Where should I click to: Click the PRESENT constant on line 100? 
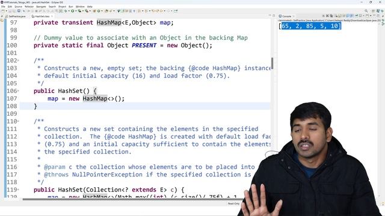[x=144, y=46]
